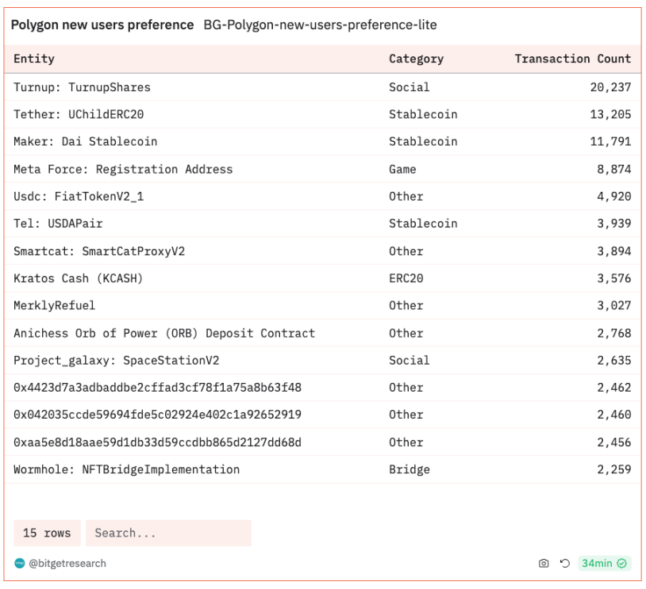Click the Kratos Cash (KCASH) entity

[x=78, y=278]
